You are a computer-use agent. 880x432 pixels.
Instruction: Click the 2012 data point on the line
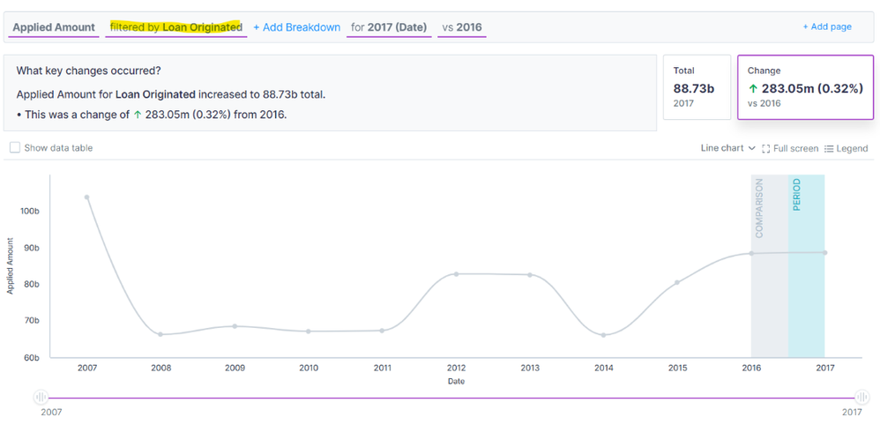tap(456, 274)
